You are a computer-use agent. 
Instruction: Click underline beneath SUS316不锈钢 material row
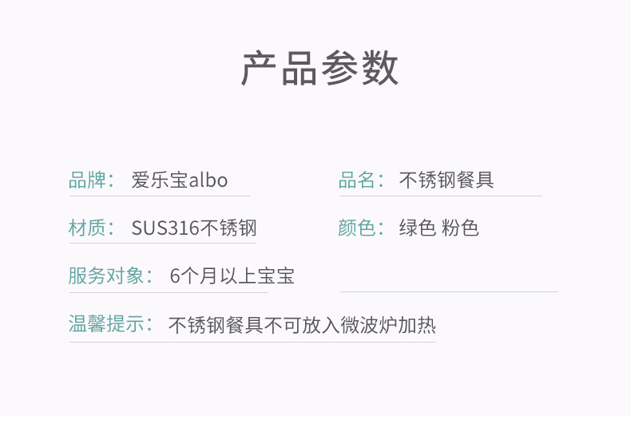point(163,243)
